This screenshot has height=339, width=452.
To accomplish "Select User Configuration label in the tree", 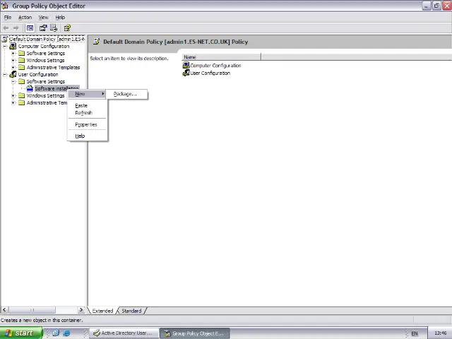I will (38, 74).
